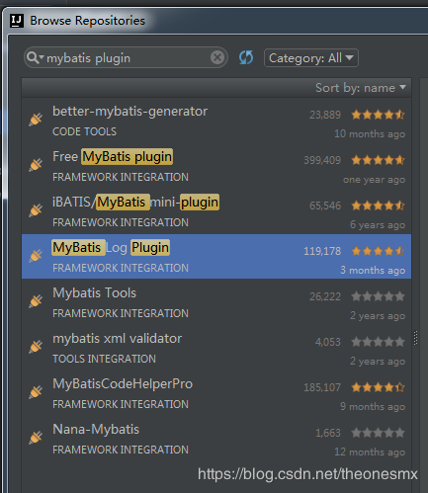Click plug icon beside Nana-Mybatis
Viewport: 428px width, 493px height.
[36, 438]
